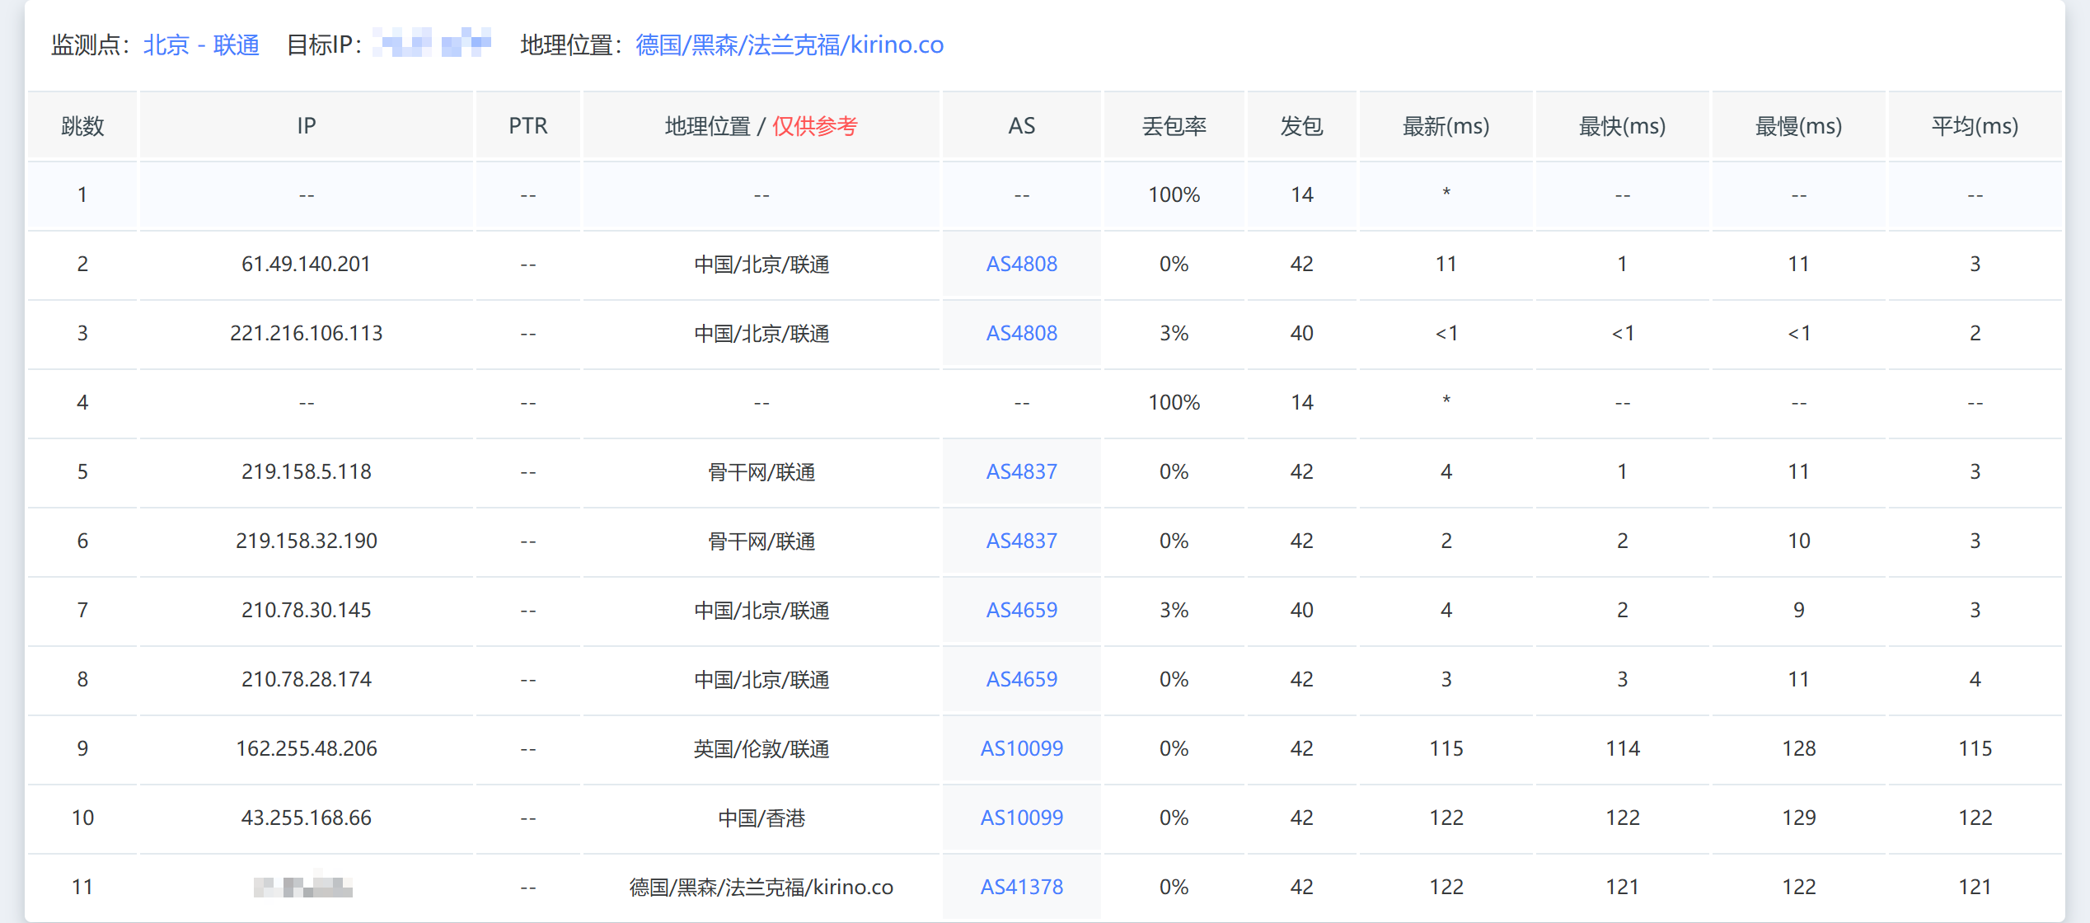This screenshot has width=2090, height=923.
Task: Click AS4808 link in hop 2 row
Action: 1021,264
